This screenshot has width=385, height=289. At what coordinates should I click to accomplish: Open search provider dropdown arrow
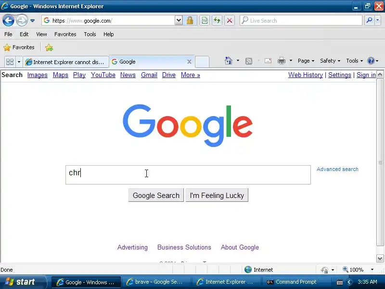(x=378, y=20)
